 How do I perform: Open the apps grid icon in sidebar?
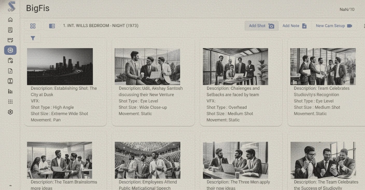10,101
